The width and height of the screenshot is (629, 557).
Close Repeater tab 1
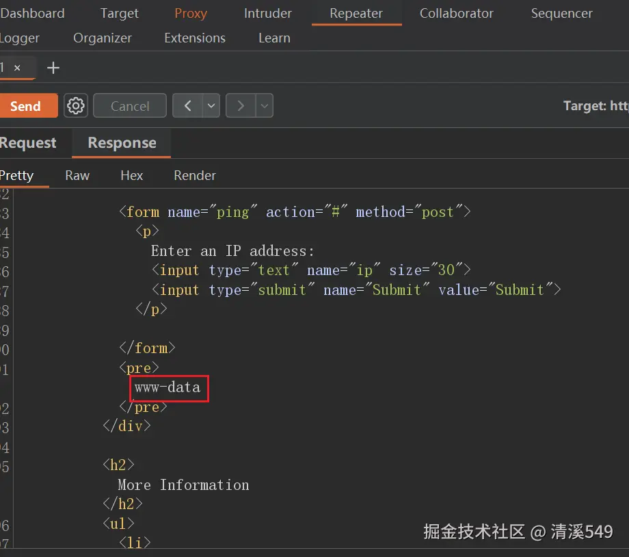(17, 68)
